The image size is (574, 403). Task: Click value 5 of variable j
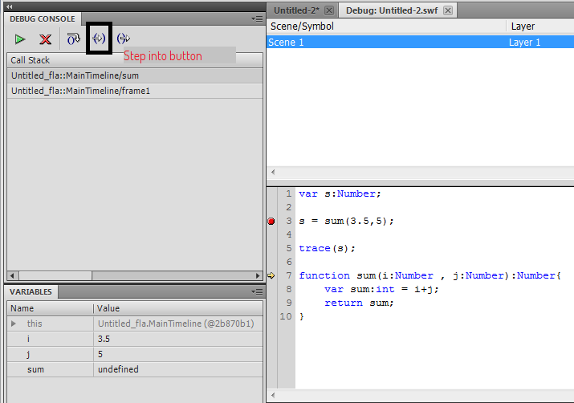[100, 354]
